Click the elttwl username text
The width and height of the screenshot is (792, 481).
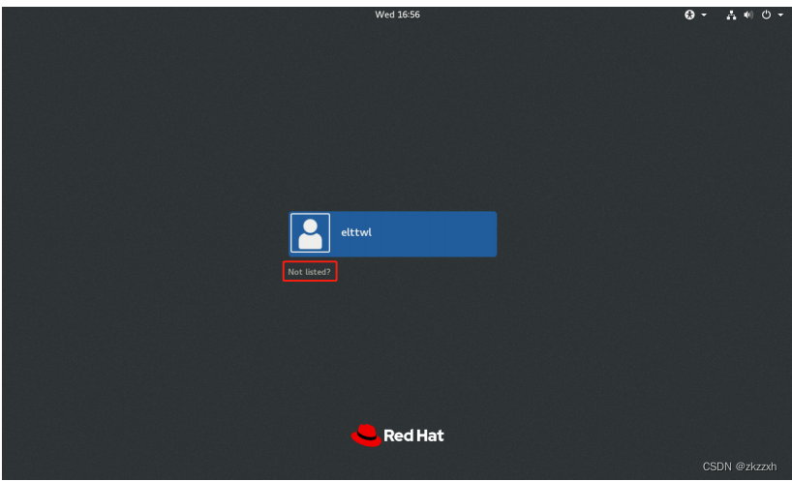click(356, 232)
